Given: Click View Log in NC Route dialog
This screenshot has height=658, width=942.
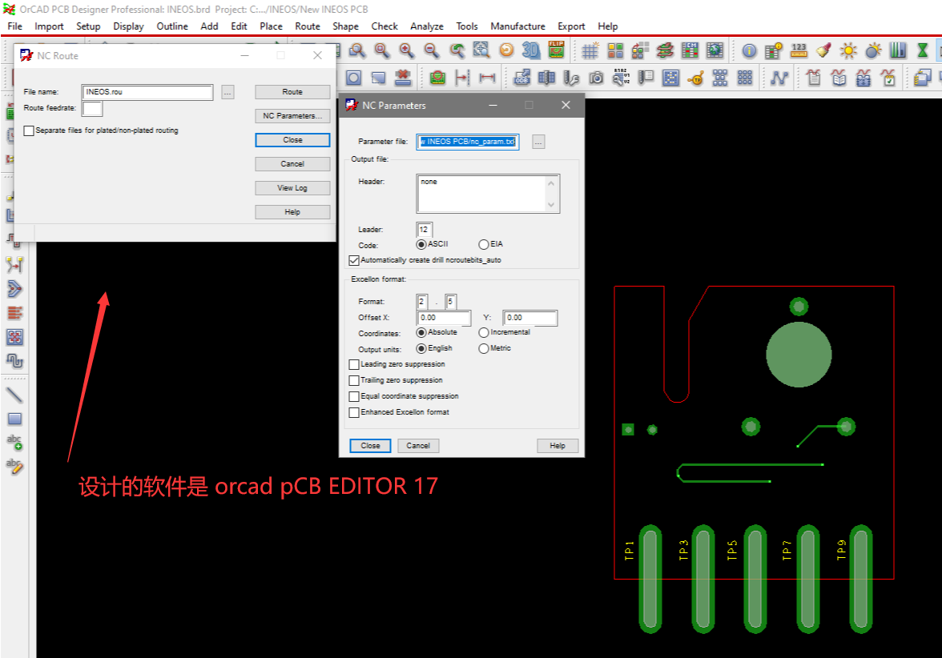Looking at the screenshot, I should point(292,188).
